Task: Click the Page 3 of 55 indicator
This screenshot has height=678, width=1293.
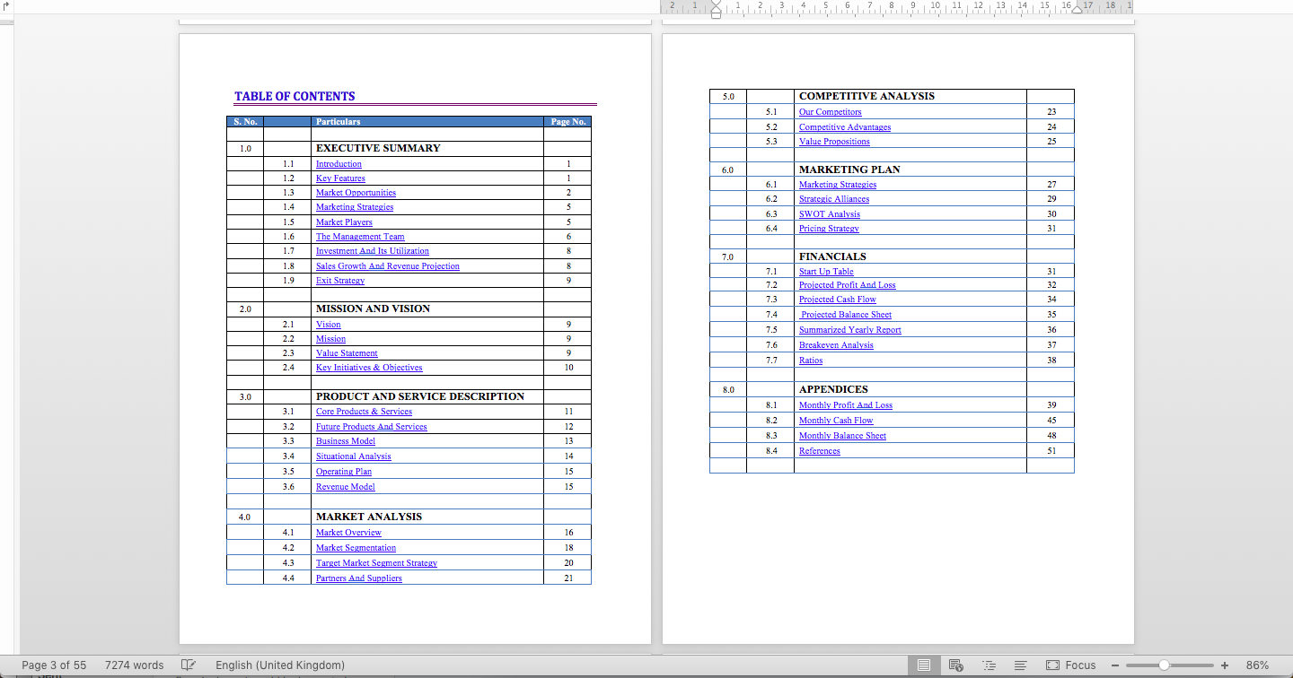Action: pyautogui.click(x=54, y=665)
